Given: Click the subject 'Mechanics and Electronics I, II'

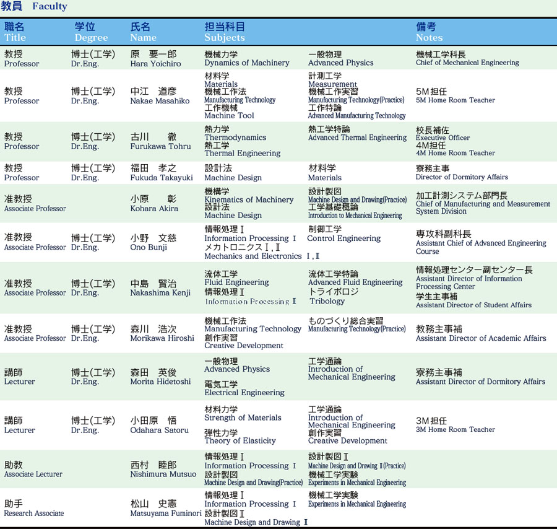Looking at the screenshot, I should pos(262,256).
